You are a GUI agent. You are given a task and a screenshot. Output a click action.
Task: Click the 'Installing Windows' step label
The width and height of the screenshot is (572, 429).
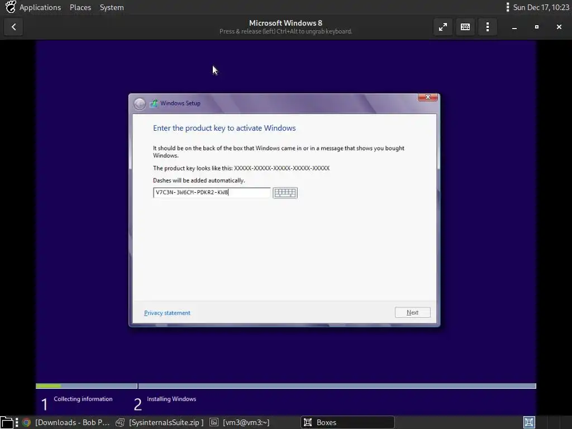coord(171,399)
